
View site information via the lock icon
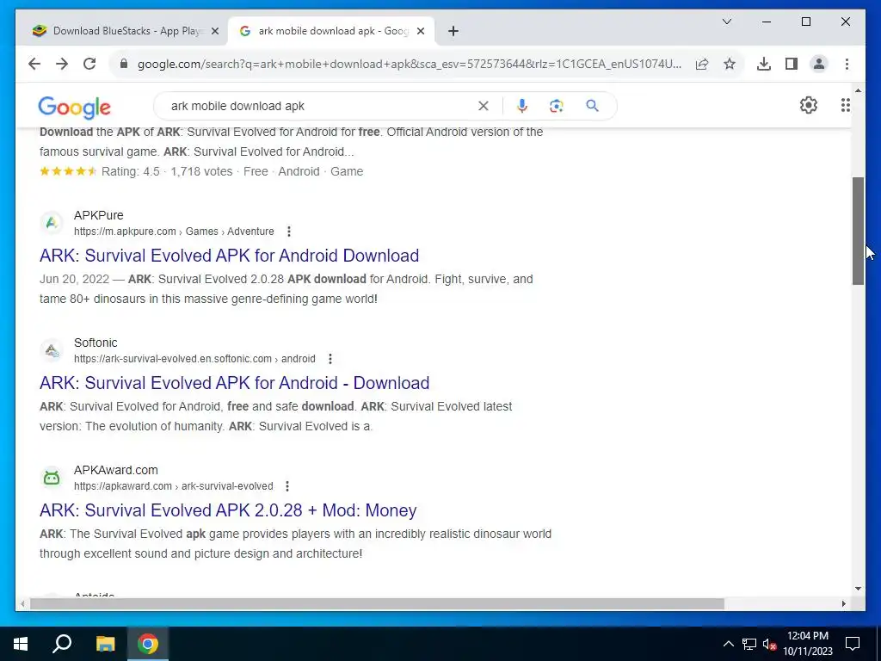click(x=124, y=64)
